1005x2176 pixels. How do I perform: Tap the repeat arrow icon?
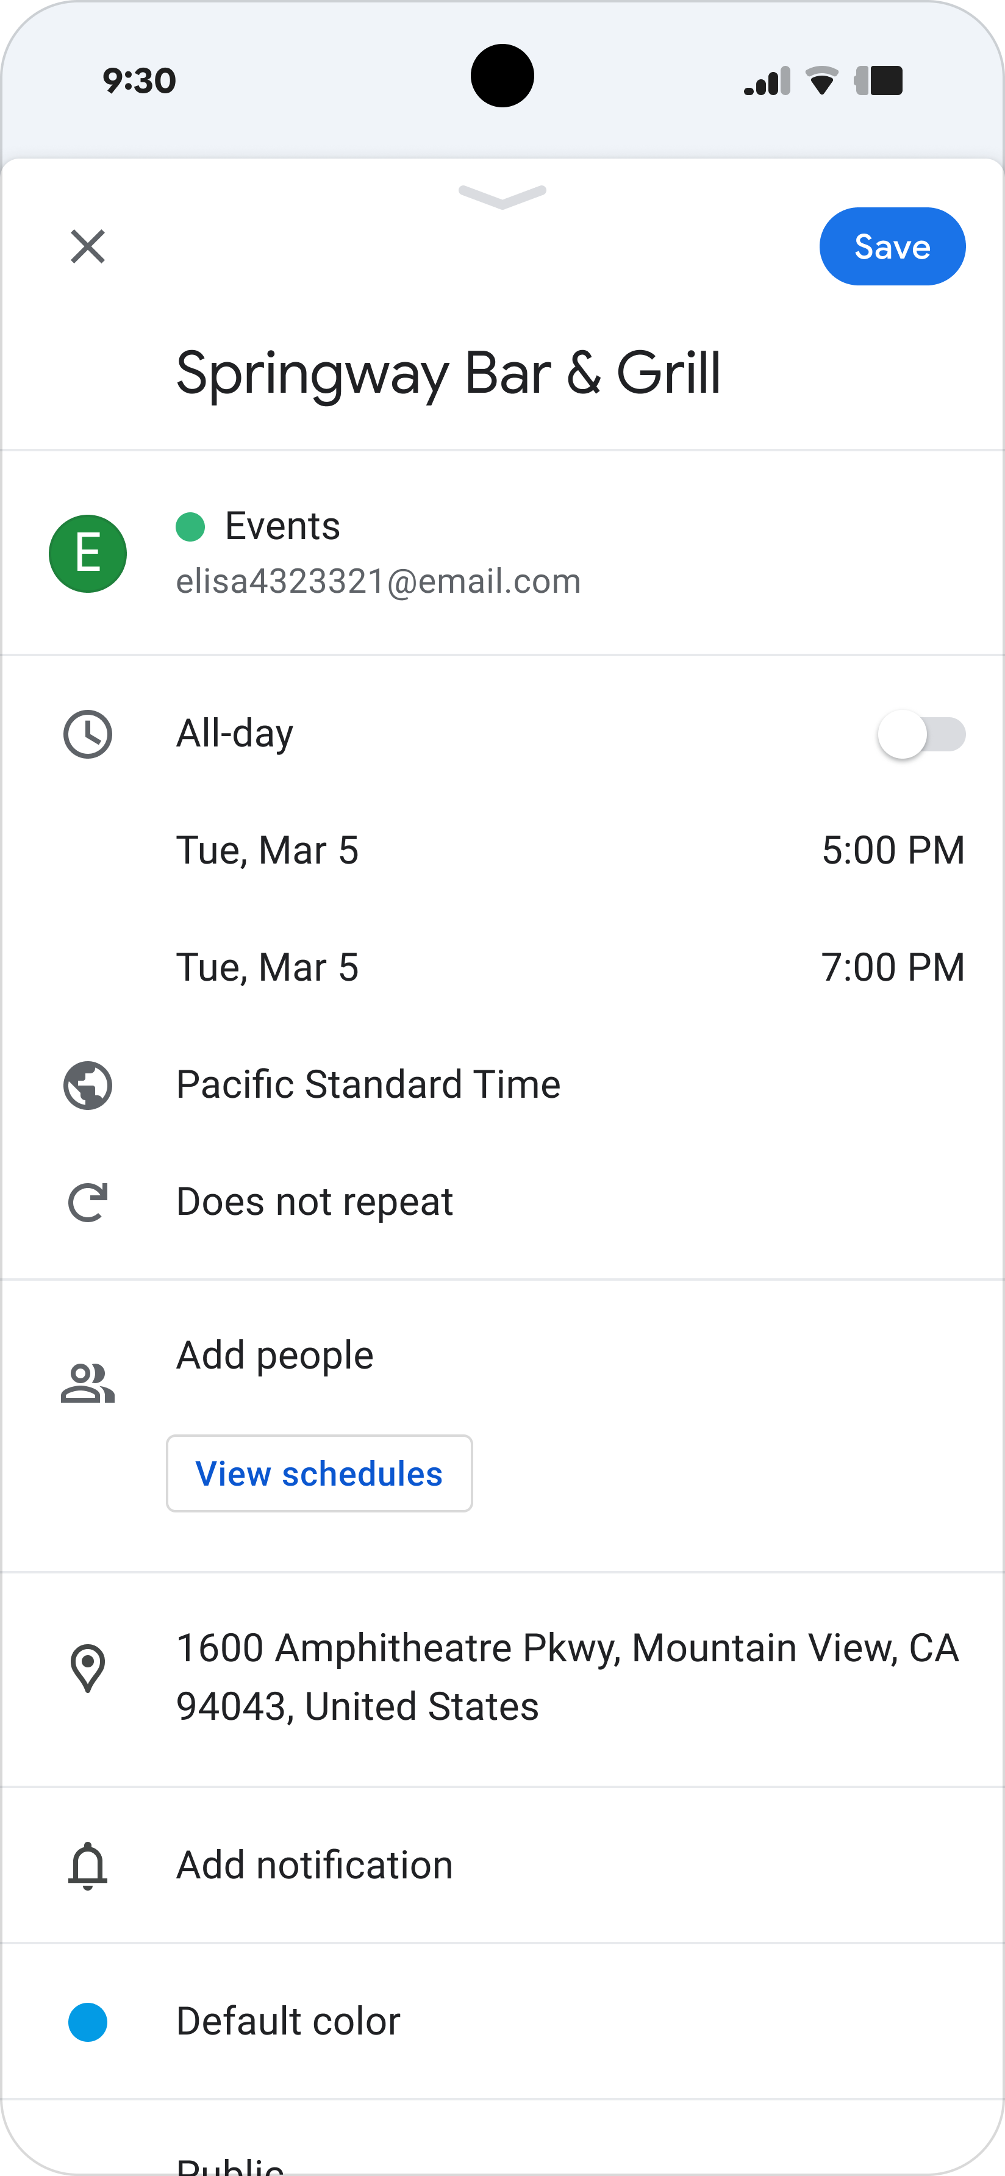coord(88,1202)
